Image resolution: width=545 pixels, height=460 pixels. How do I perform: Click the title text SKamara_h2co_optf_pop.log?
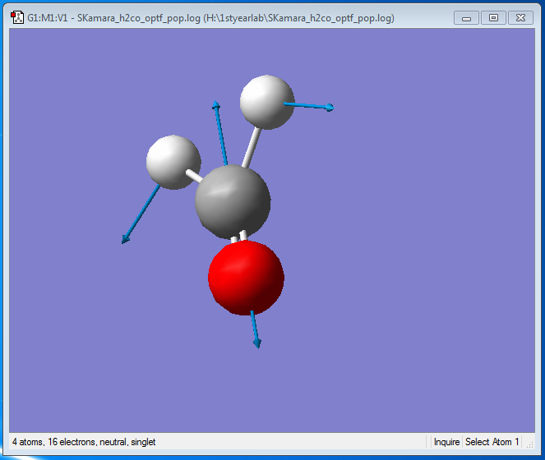[139, 18]
